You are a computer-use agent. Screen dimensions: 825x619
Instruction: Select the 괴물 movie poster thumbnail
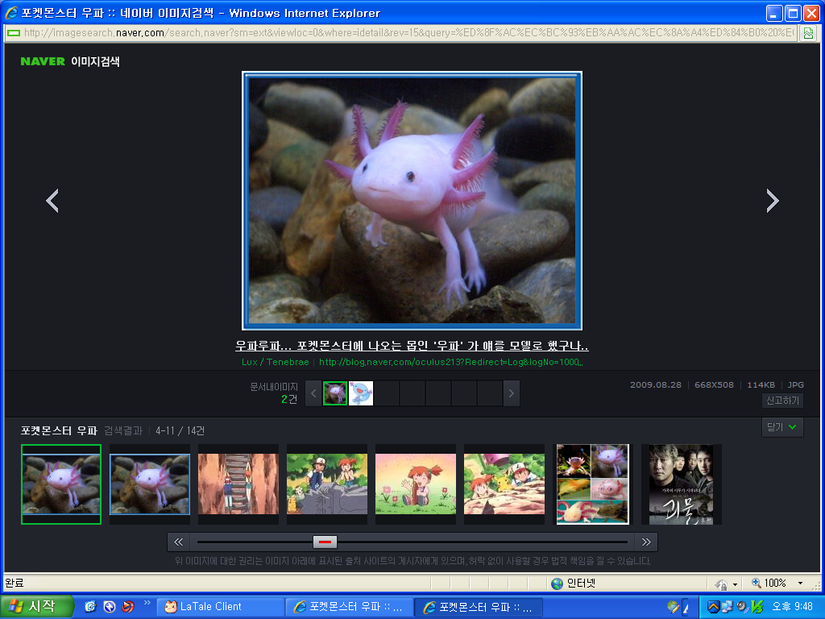681,484
